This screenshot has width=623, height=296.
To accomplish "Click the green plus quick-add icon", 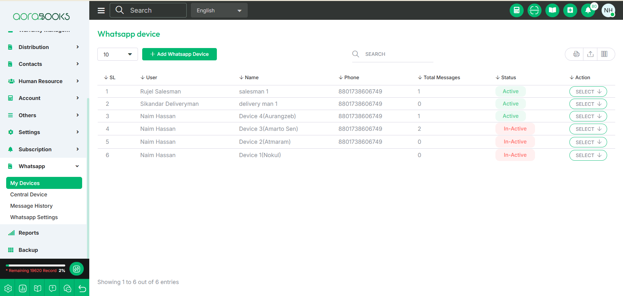I will click(570, 10).
